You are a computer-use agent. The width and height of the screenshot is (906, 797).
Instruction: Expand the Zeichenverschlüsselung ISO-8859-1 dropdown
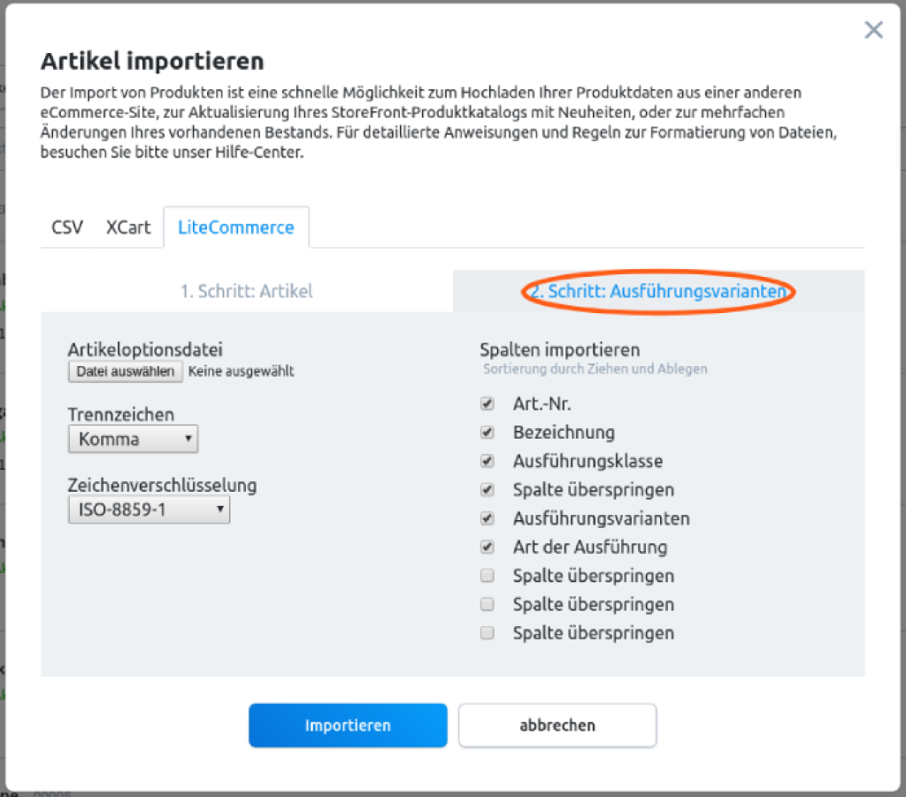[x=149, y=510]
